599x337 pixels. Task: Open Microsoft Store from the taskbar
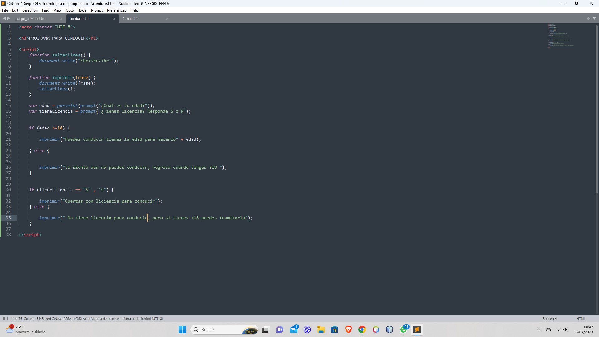pyautogui.click(x=335, y=330)
